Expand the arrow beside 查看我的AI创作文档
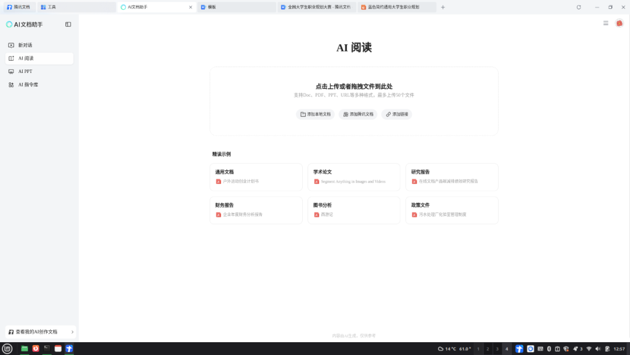Screen dimensions: 630x355 coord(72,332)
